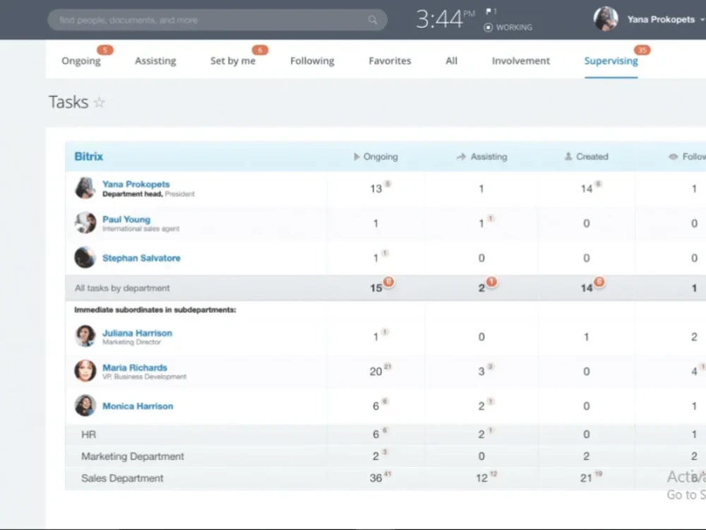
Task: Expand the Marketing Department row
Action: (131, 457)
